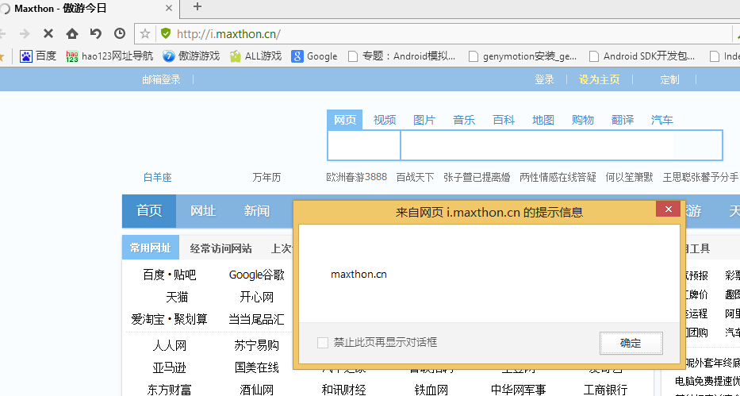Open the 国美在线 site link
This screenshot has width=740, height=396.
point(257,367)
